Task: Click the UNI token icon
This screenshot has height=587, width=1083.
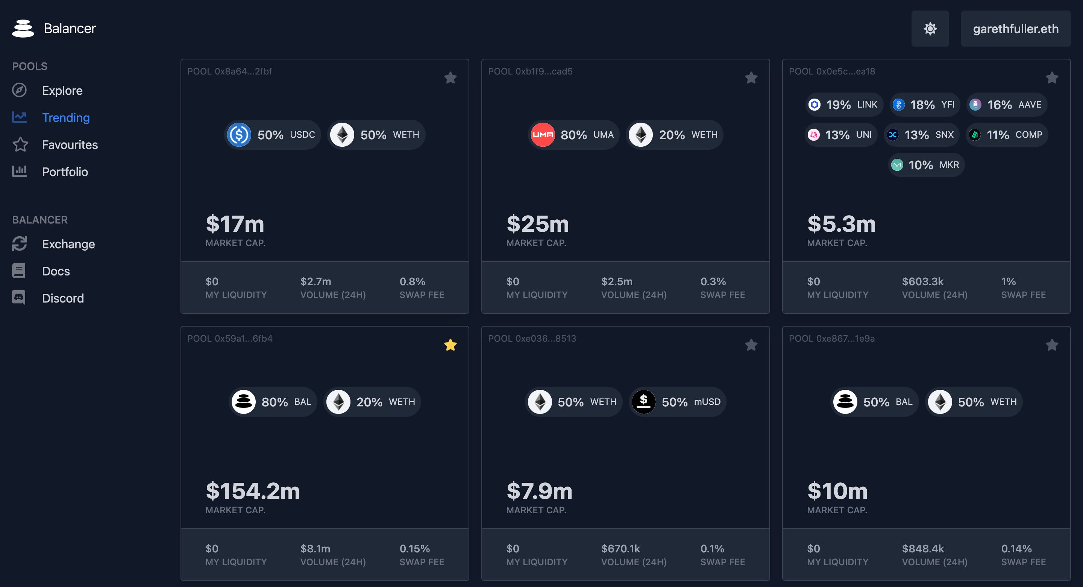Action: [x=813, y=135]
